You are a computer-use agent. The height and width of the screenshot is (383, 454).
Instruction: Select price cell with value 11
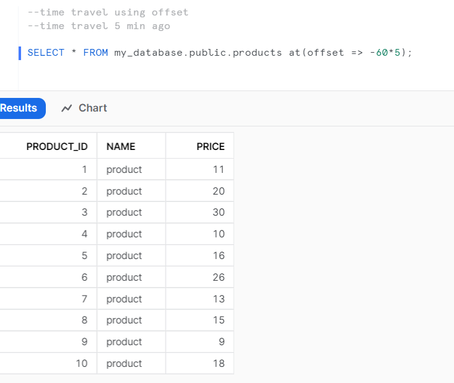click(x=200, y=169)
